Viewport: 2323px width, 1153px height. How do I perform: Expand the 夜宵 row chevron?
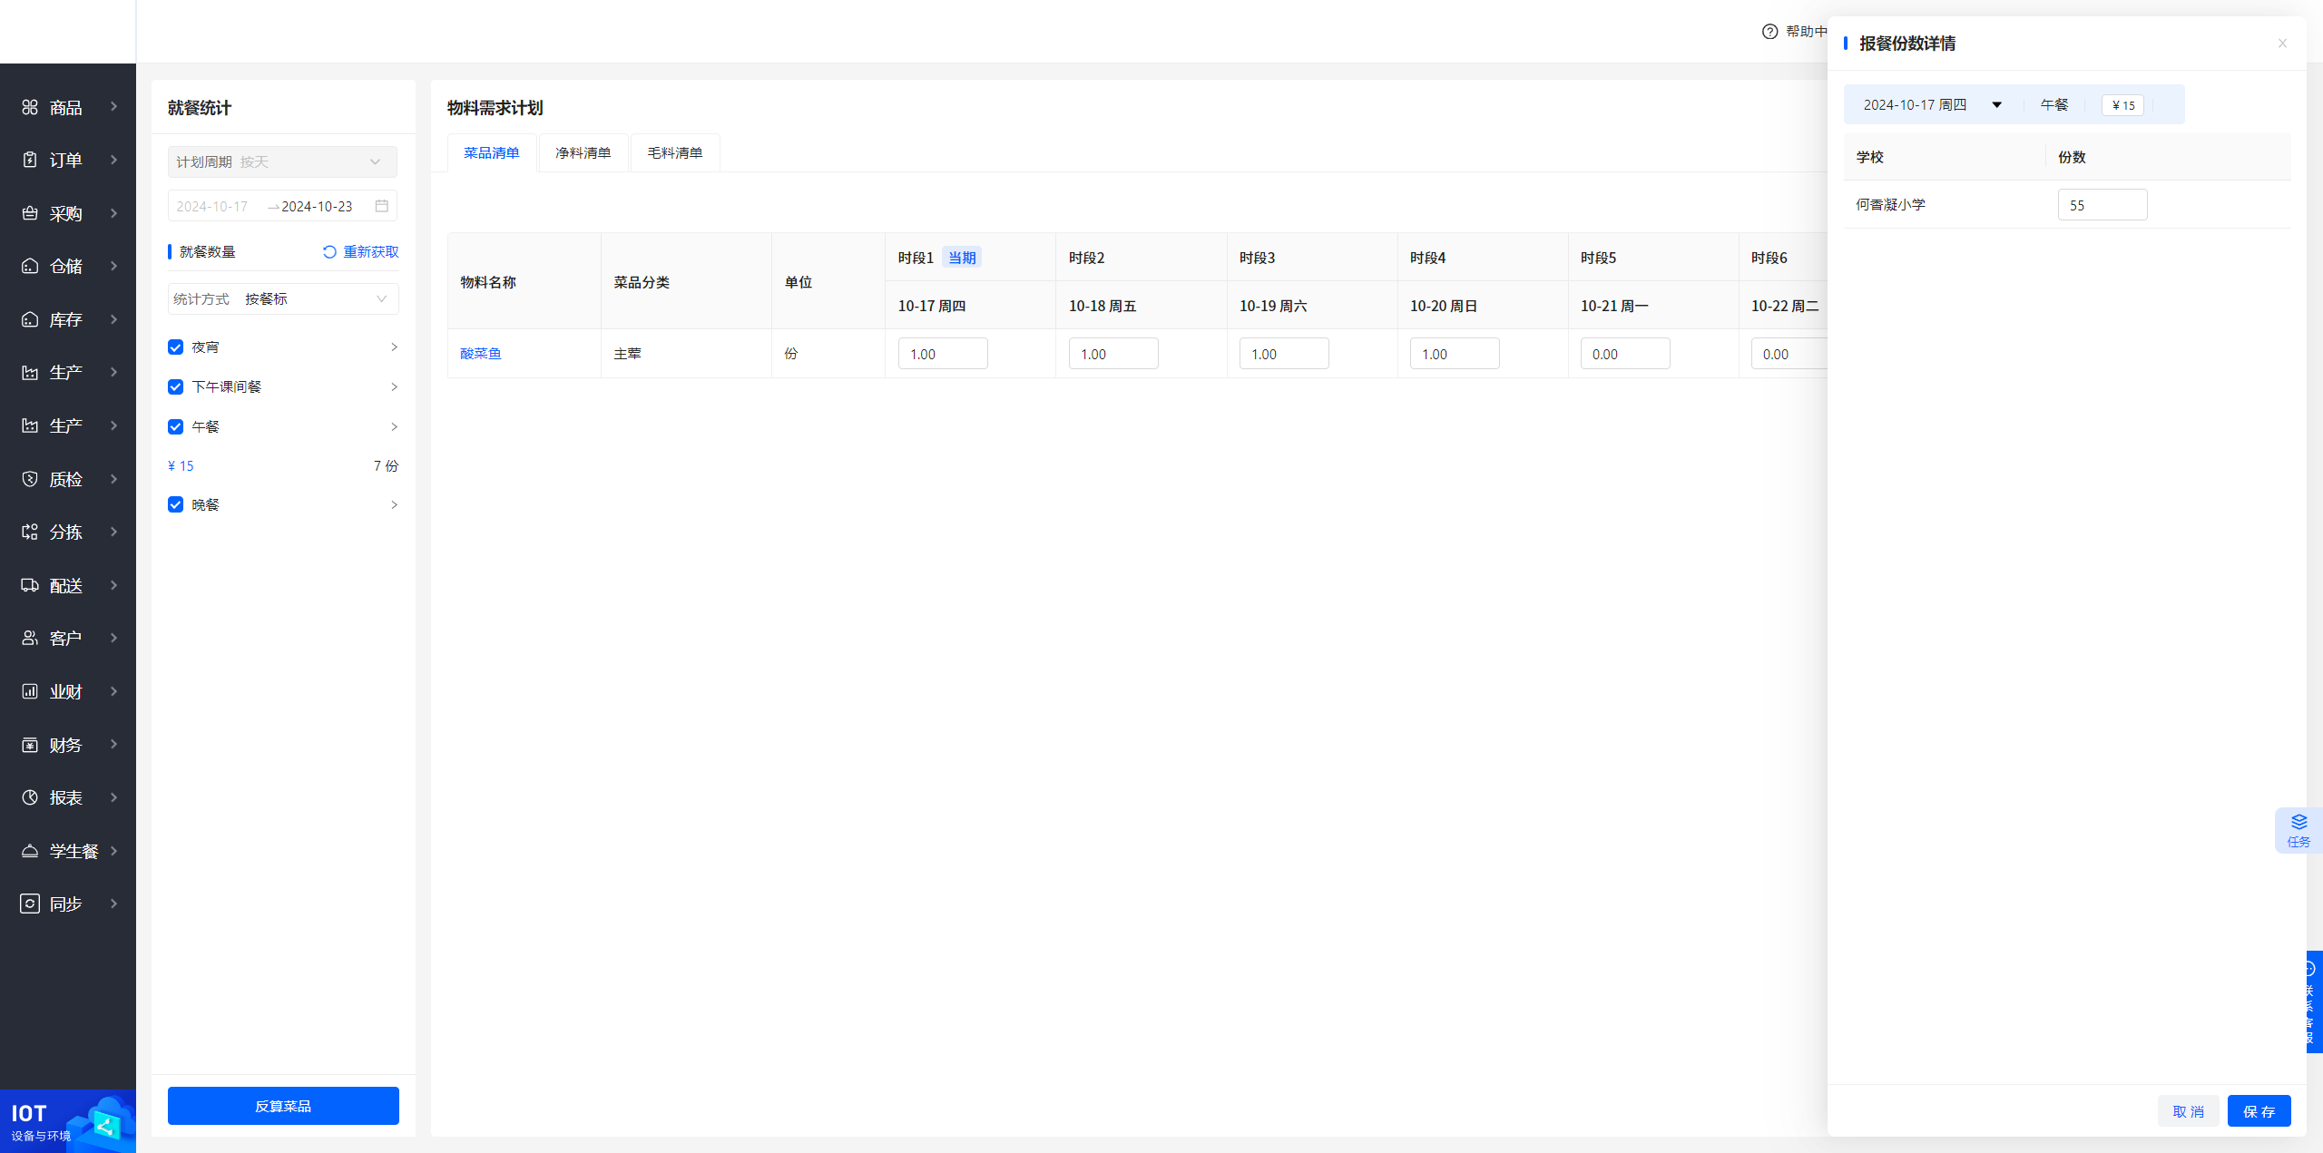(394, 347)
